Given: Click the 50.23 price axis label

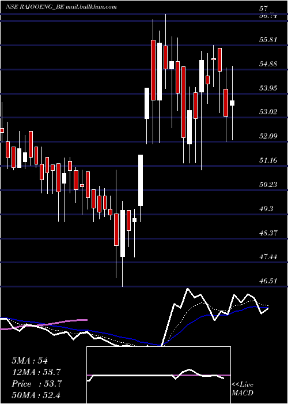Looking at the screenshot, I should point(268,184).
